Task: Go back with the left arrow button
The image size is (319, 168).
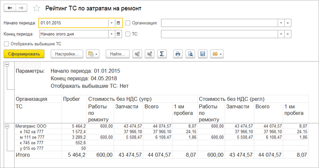Action: click(10, 8)
